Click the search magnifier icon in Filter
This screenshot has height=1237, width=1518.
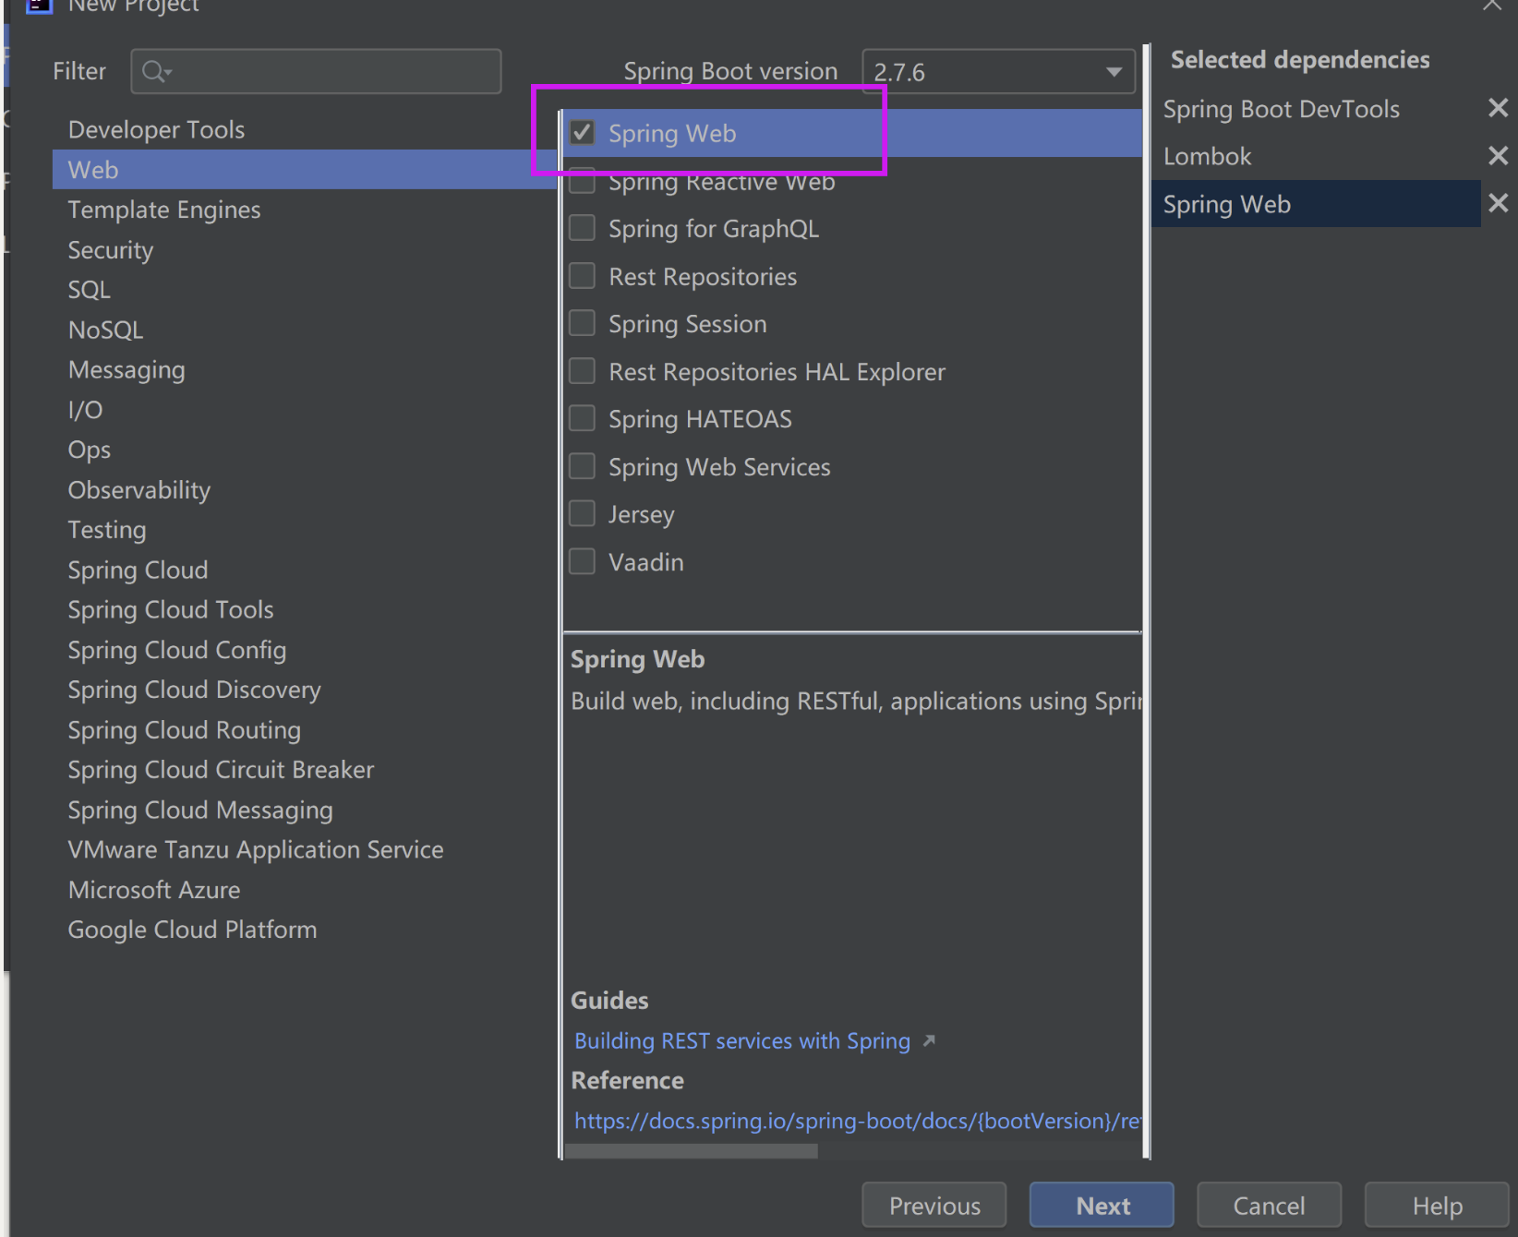[x=155, y=71]
